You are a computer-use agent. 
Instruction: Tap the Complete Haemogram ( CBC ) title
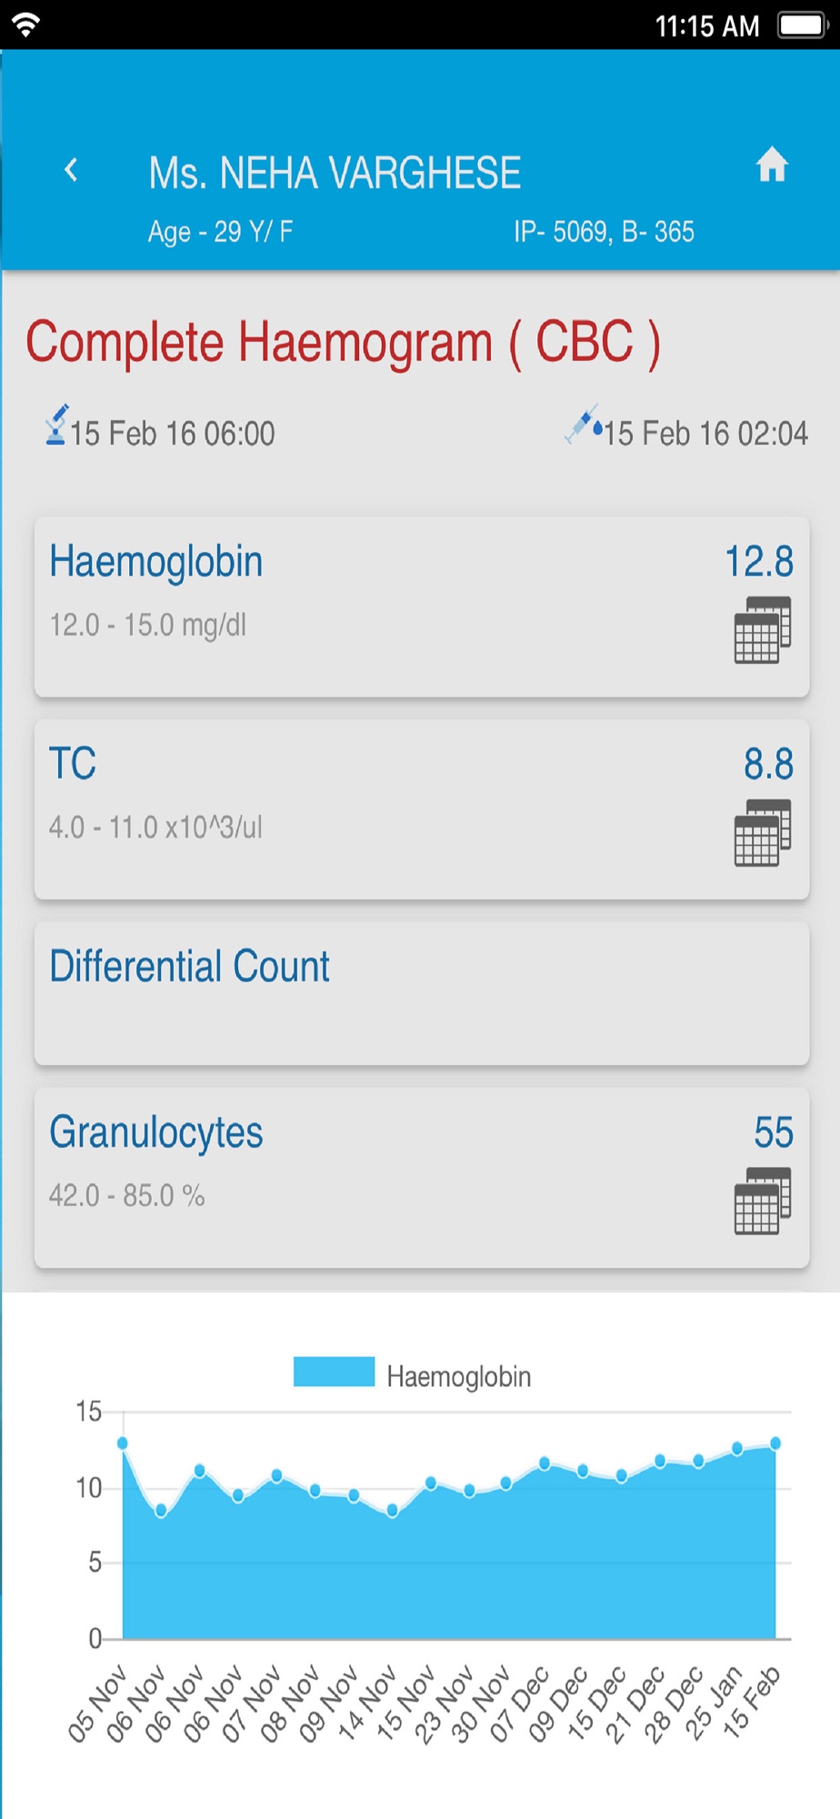click(x=343, y=344)
